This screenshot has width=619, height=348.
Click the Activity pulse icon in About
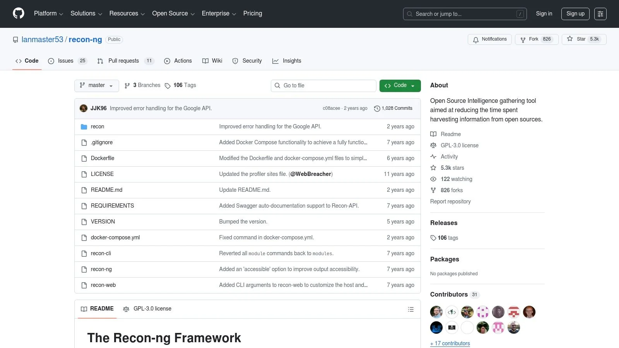(x=433, y=157)
